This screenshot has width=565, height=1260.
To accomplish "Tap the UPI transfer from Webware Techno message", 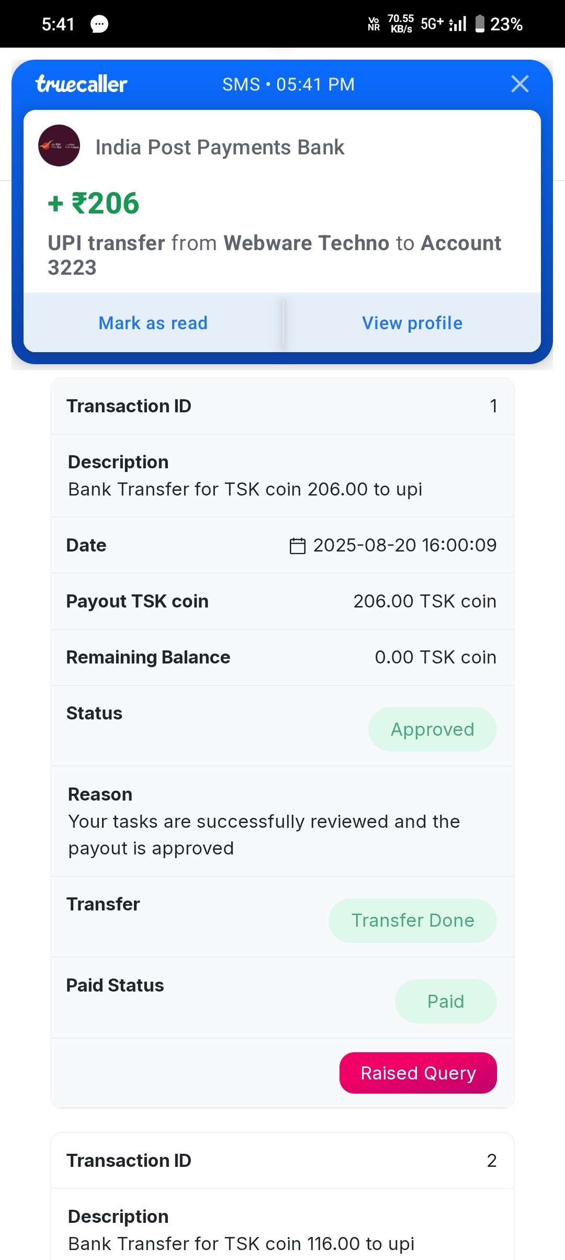I will click(274, 255).
